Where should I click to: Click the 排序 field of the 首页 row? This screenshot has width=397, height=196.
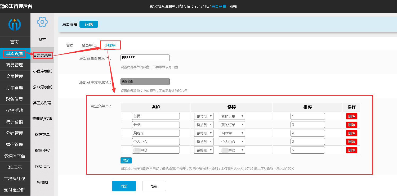307,116
